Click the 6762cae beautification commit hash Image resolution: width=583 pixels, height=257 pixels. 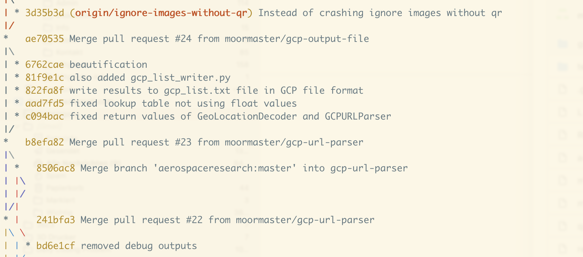(x=44, y=65)
